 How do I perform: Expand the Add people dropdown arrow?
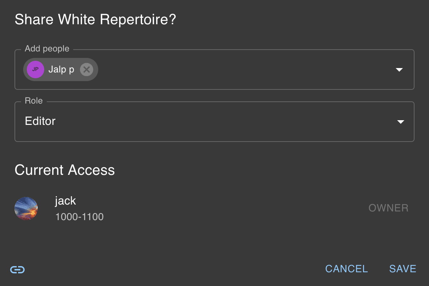(x=399, y=70)
